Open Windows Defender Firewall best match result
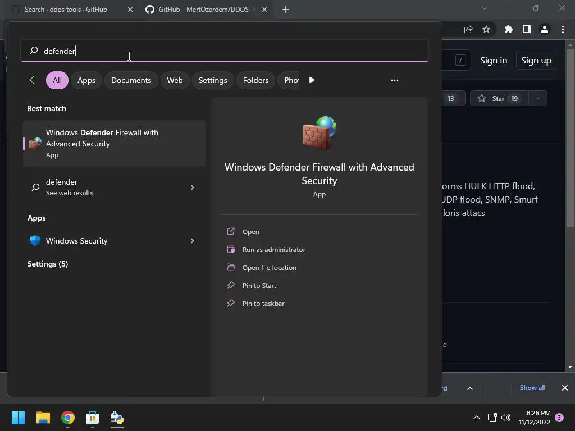This screenshot has width=575, height=431. click(x=115, y=143)
